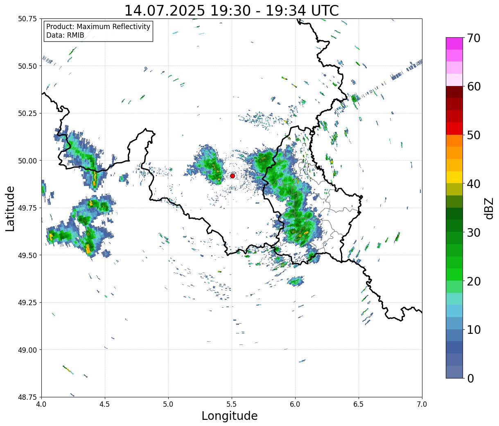Click the 60 tick label on colorbar

point(474,86)
